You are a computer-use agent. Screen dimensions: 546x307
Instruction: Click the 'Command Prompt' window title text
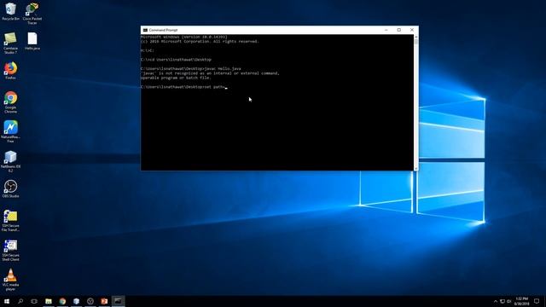(x=163, y=31)
